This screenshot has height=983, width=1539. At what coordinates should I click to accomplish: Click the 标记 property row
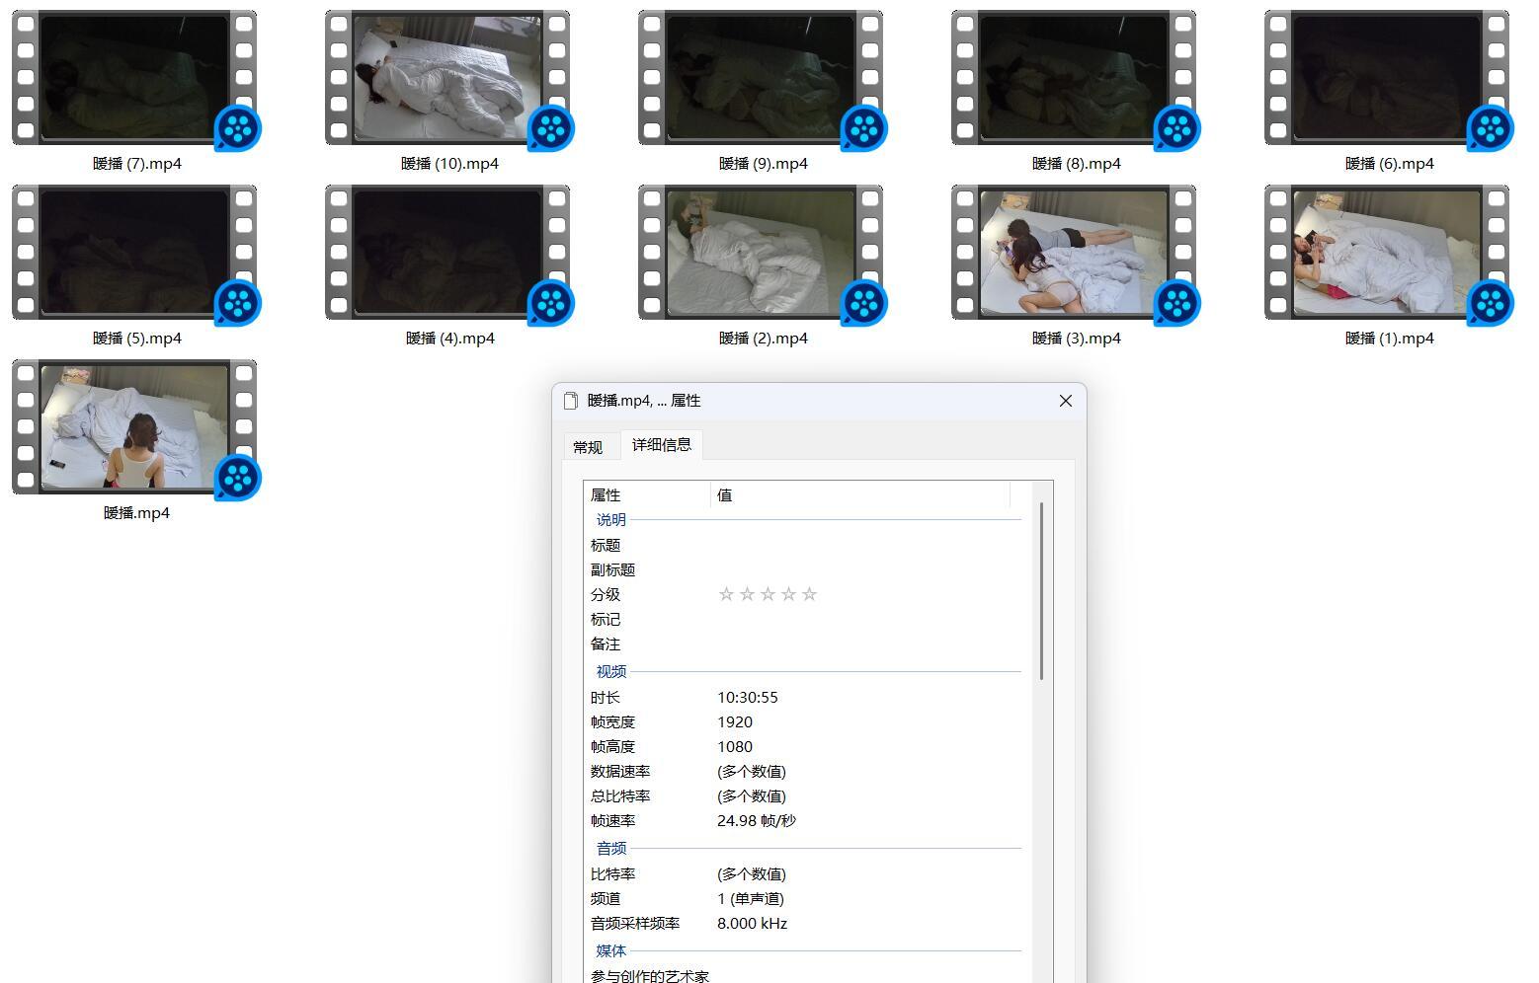click(x=805, y=619)
